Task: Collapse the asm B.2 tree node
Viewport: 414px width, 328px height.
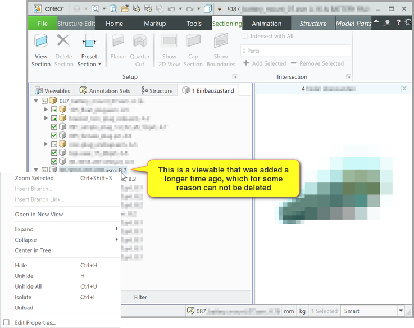Action: 36,170
